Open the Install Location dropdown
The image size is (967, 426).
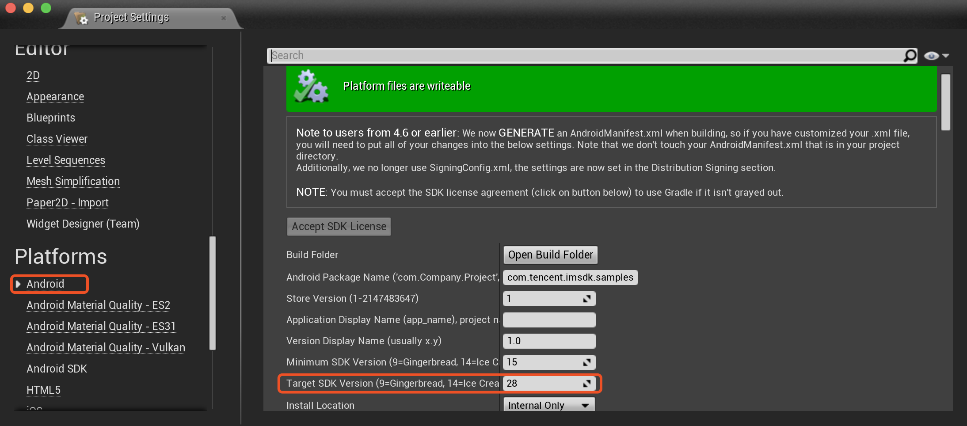click(549, 405)
